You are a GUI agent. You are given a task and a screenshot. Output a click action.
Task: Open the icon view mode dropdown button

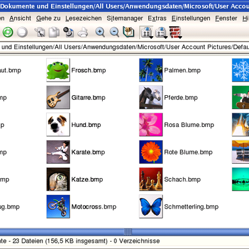[x=147, y=32]
